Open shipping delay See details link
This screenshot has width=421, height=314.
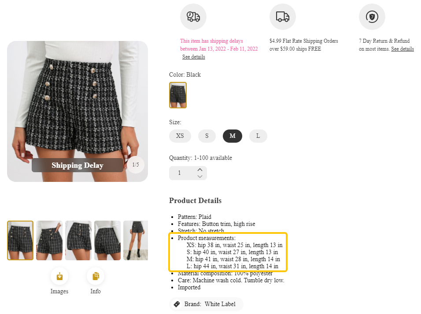pos(194,57)
